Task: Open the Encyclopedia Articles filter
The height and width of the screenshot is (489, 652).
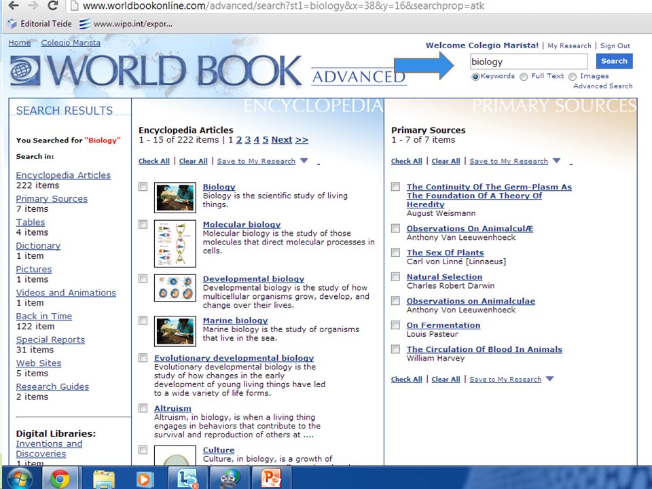Action: [63, 175]
